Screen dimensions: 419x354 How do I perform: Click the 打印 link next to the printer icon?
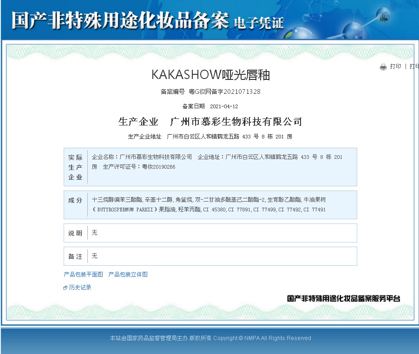396,66
